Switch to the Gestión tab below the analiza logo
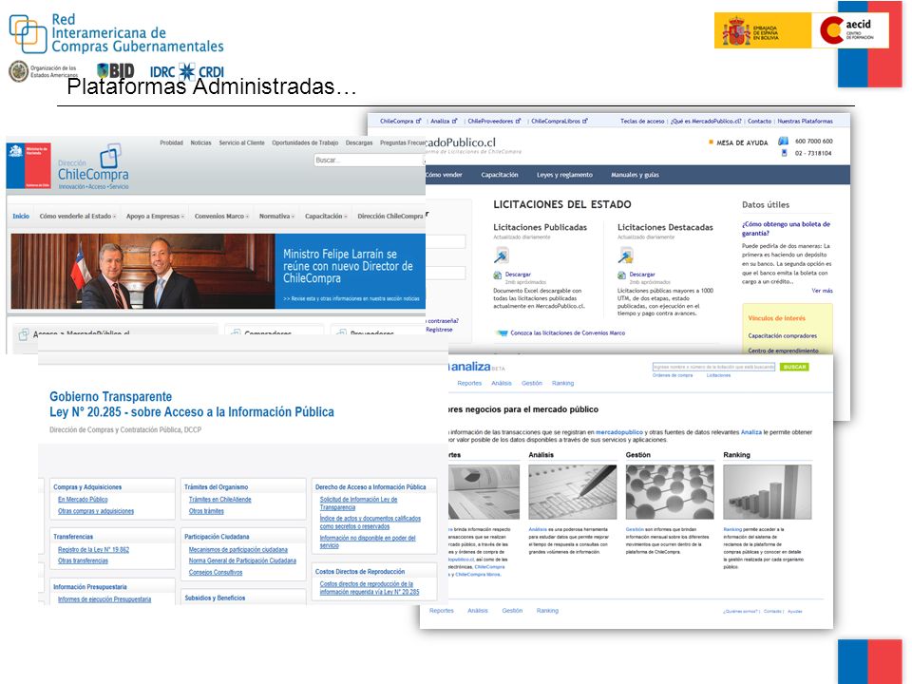912x684 pixels. [x=532, y=383]
